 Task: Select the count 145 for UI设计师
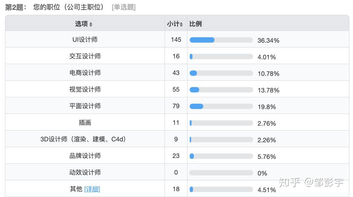pos(176,40)
